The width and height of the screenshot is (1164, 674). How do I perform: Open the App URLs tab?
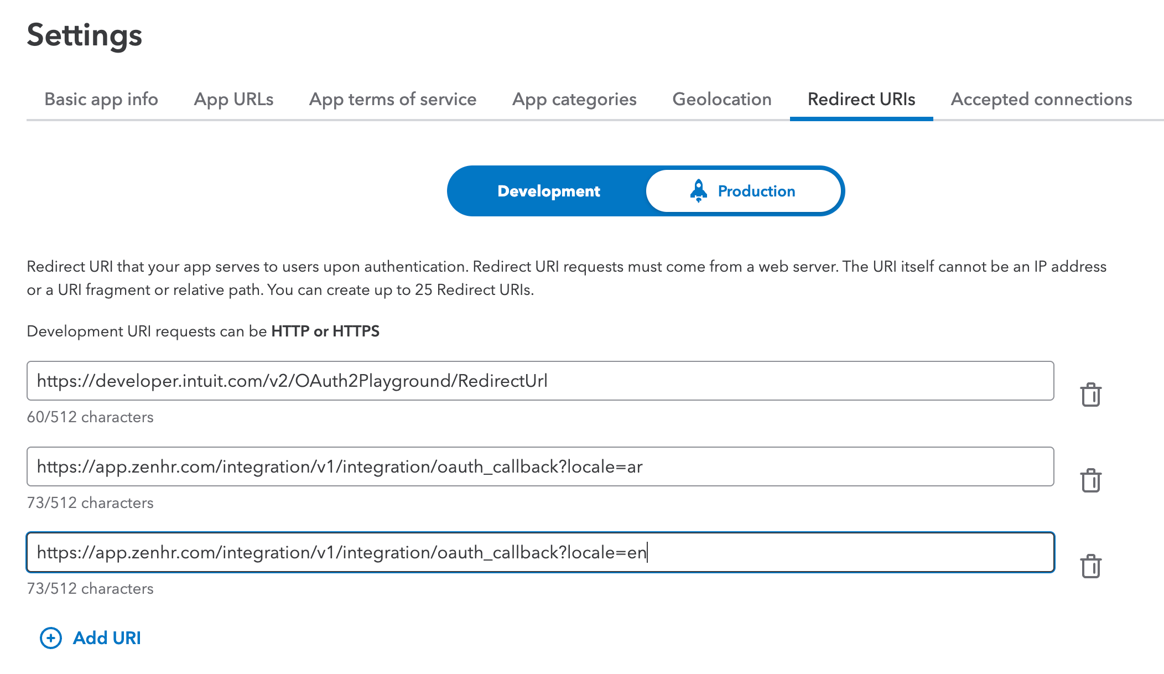(233, 99)
